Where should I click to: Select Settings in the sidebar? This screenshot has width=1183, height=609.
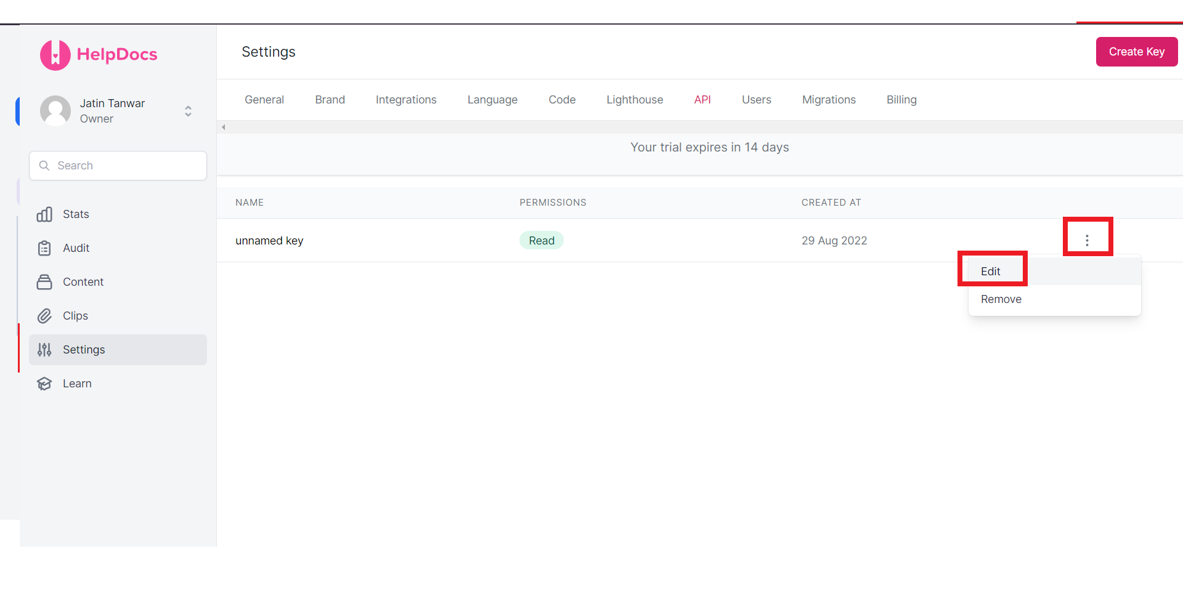click(x=118, y=350)
